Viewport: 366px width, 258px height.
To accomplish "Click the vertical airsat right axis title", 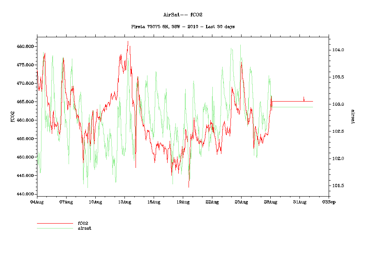I will click(x=352, y=116).
